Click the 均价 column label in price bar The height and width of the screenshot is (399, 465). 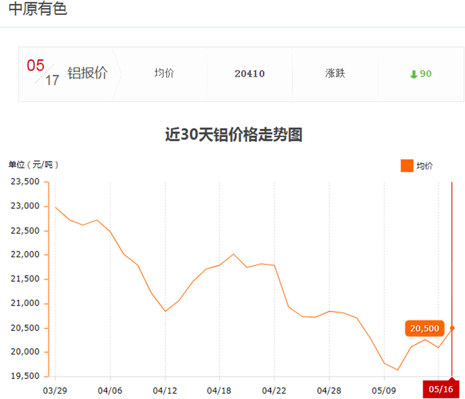tap(164, 73)
